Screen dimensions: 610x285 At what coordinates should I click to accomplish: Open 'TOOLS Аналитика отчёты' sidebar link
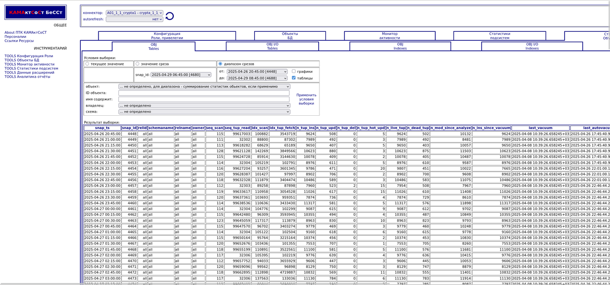(27, 77)
